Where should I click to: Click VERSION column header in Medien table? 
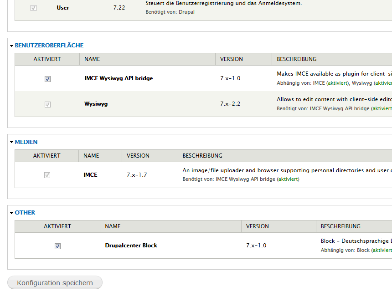tap(138, 156)
